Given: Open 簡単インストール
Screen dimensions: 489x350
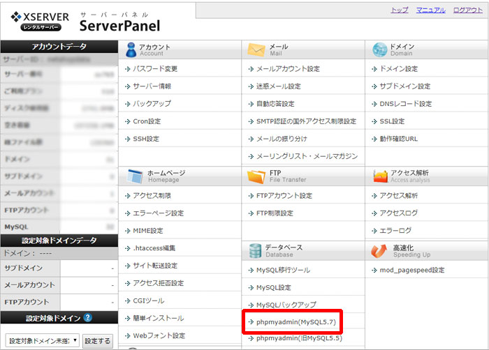Looking at the screenshot, I should [158, 318].
